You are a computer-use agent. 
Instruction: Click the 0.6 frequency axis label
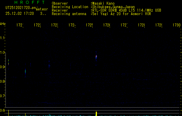click(2, 110)
